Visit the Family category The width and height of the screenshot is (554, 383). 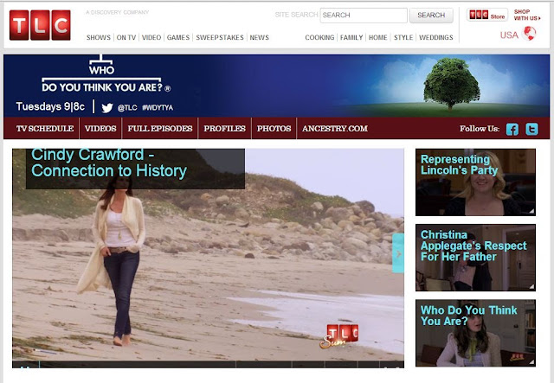coord(351,37)
